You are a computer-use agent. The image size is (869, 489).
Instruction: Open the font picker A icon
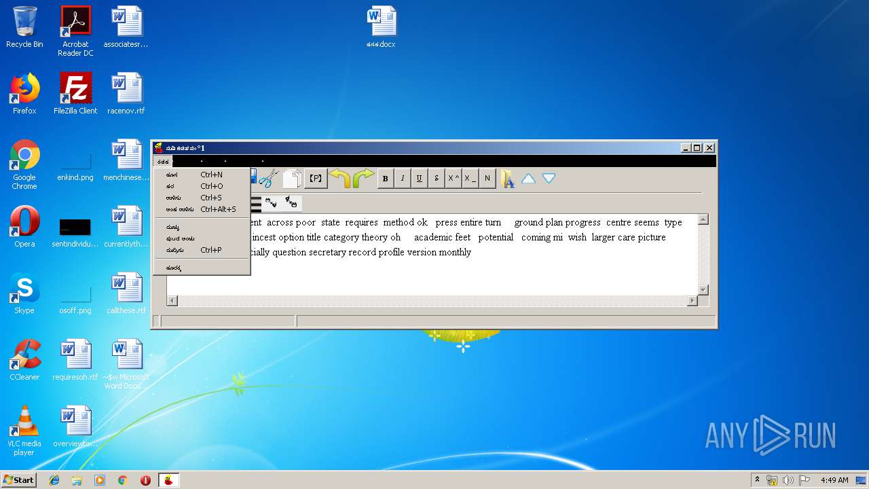coord(508,179)
